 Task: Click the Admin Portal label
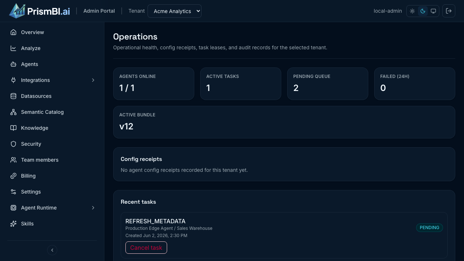(99, 11)
